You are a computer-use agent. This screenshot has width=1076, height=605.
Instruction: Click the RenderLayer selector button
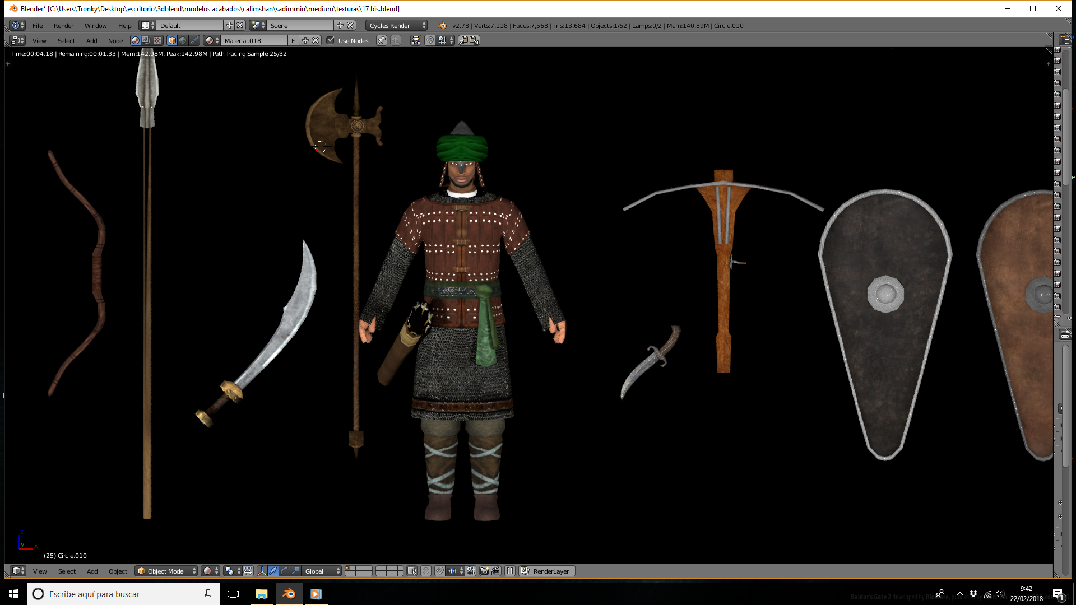pos(547,571)
